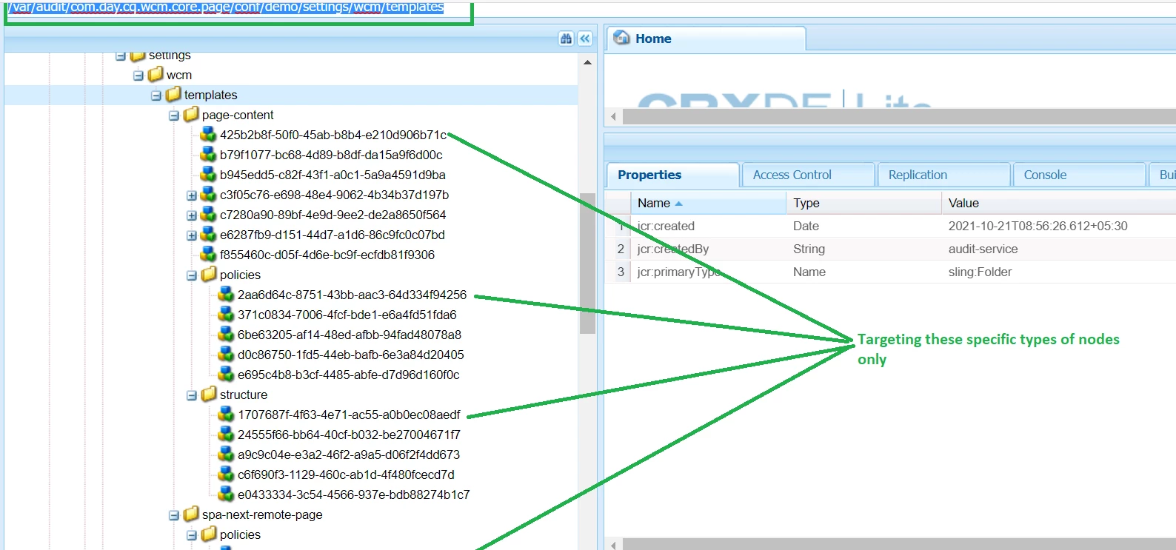Click node icon of 371c0834-7006-4fcf-bde1-e6a4fd51fda6

pos(227,314)
